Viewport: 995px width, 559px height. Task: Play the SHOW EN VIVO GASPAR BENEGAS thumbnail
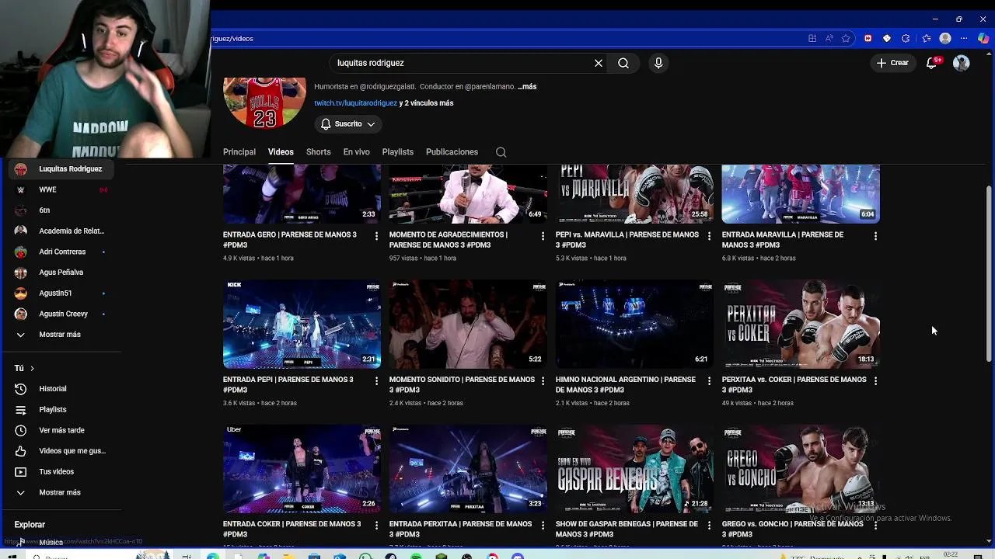pyautogui.click(x=634, y=469)
